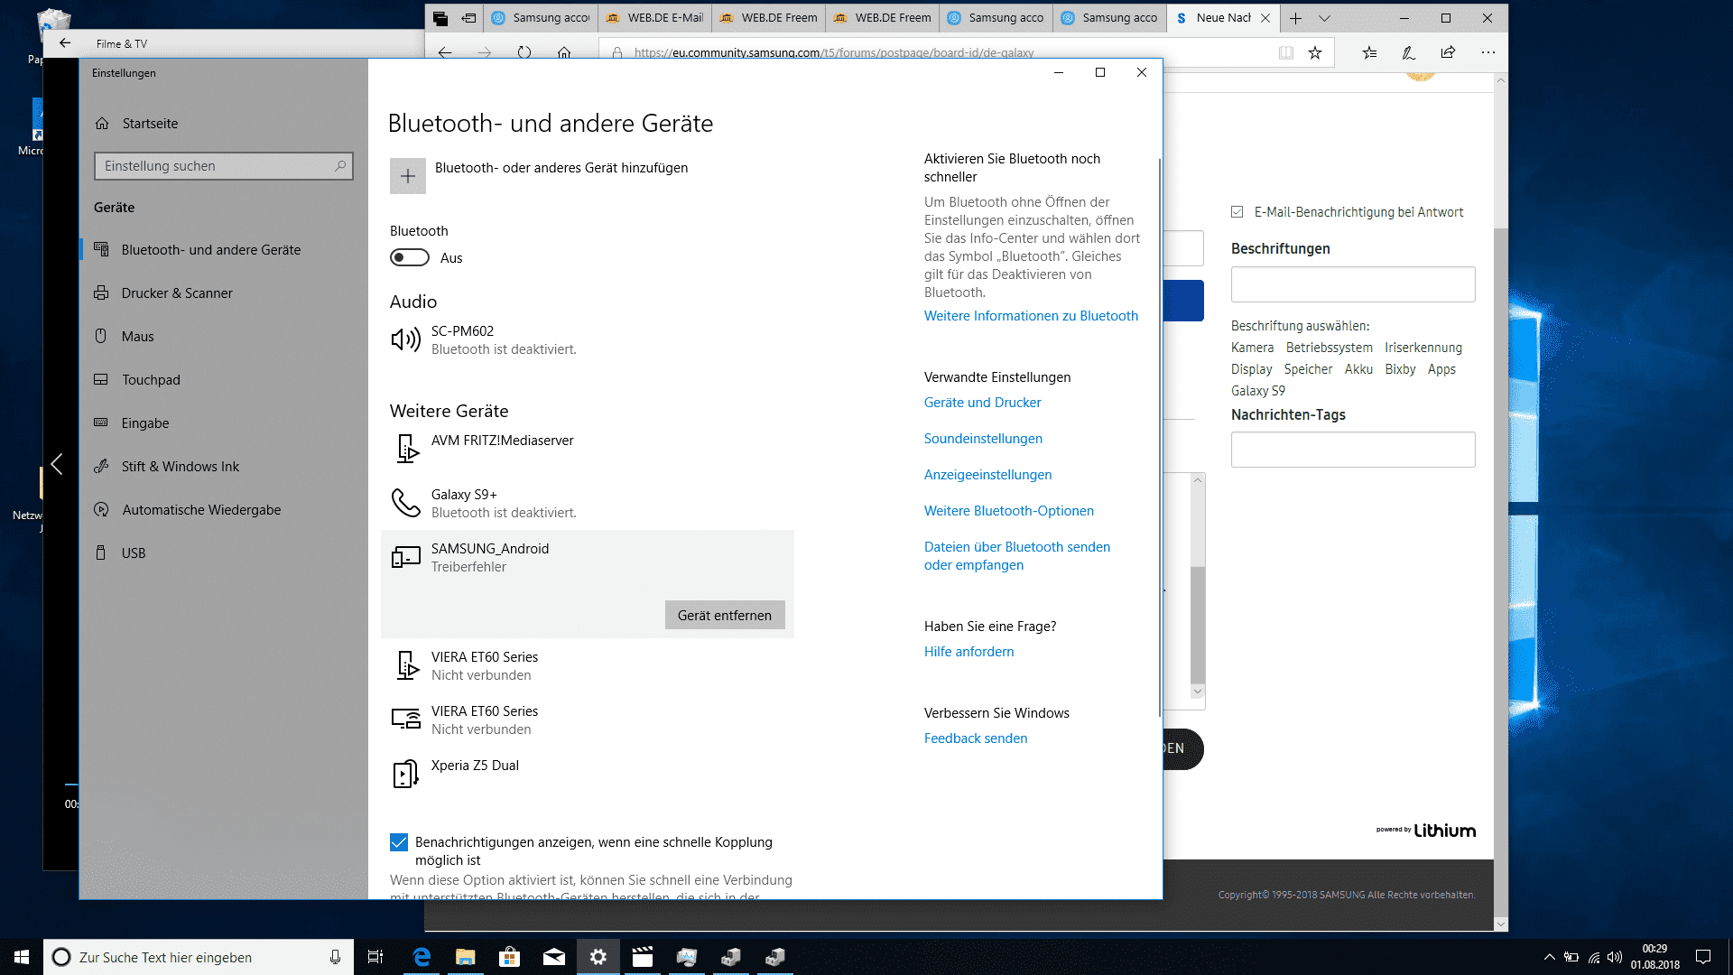Click previous arrow in Filme & TV window
This screenshot has height=975, width=1733.
click(x=57, y=464)
